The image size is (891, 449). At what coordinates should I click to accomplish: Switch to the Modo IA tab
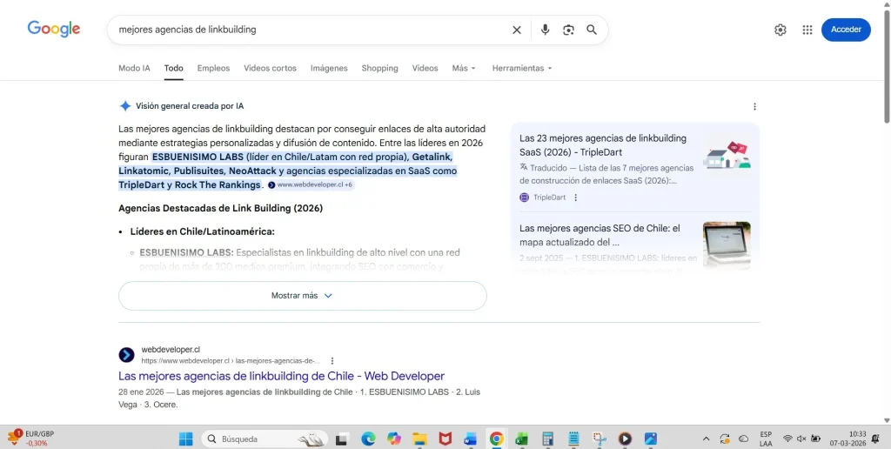tap(134, 68)
